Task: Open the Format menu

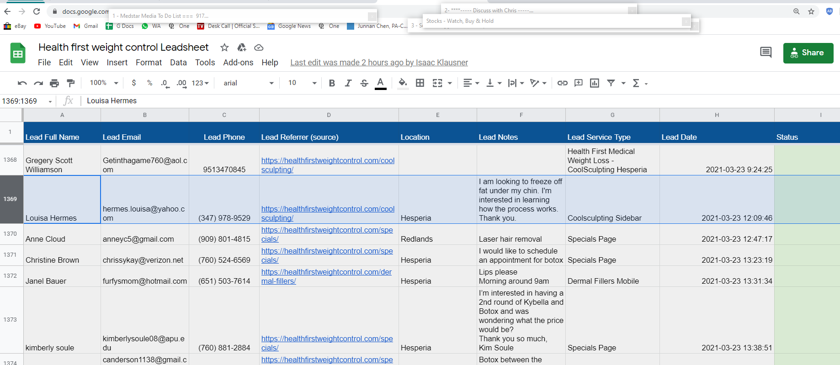Action: pyautogui.click(x=149, y=63)
